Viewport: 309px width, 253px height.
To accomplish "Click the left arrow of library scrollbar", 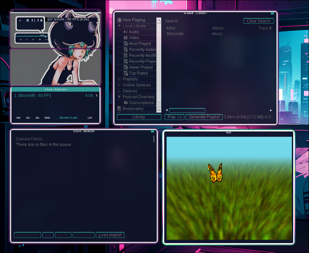I will coord(167,110).
